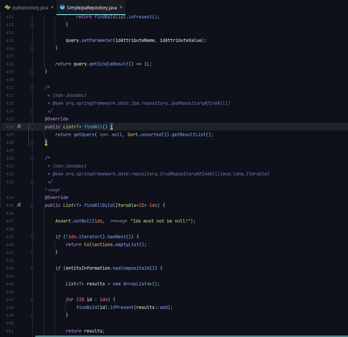348x337 pixels.
Task: Click the "spec:" parameter hint in getQuery call
Action: [104, 135]
